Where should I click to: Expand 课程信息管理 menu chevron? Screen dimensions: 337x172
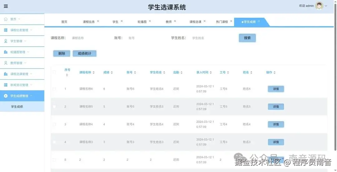pos(31,30)
